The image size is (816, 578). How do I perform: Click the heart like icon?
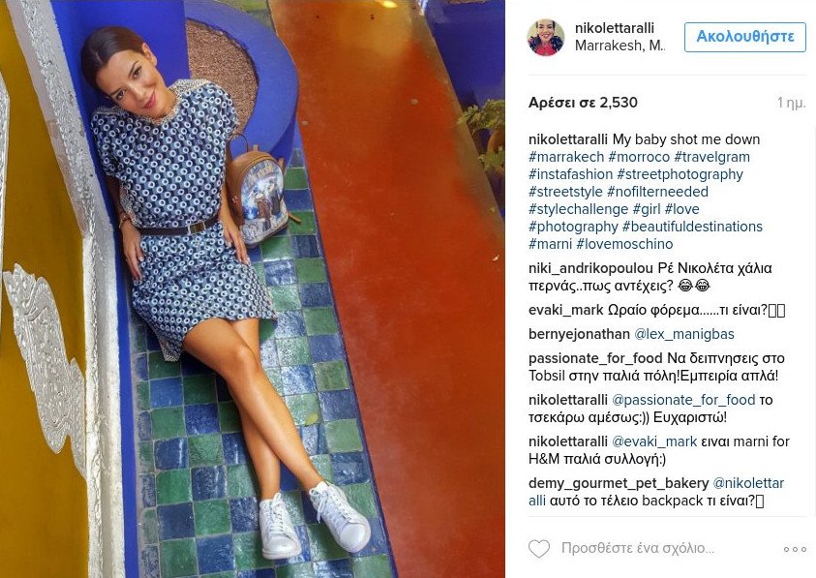coord(538,548)
